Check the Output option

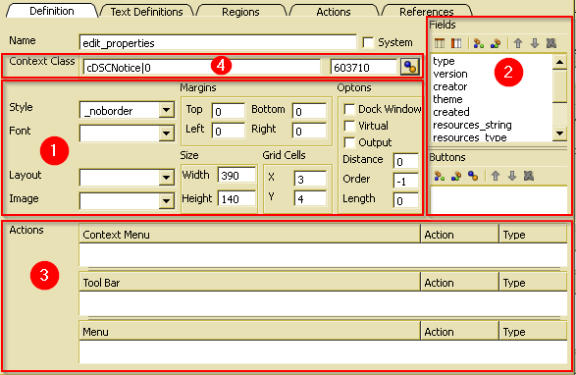click(349, 142)
